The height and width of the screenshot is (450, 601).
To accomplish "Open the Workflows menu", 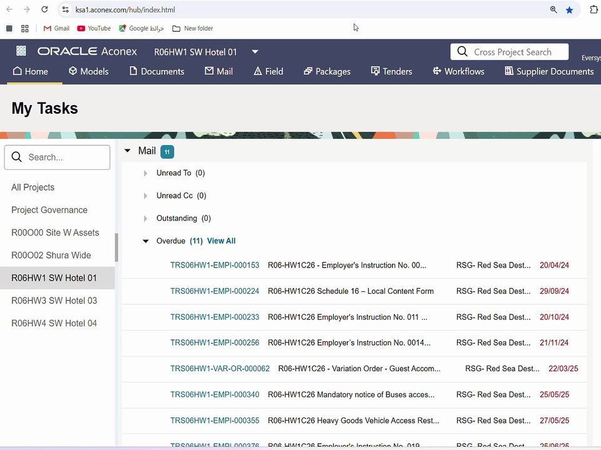I will [x=458, y=71].
